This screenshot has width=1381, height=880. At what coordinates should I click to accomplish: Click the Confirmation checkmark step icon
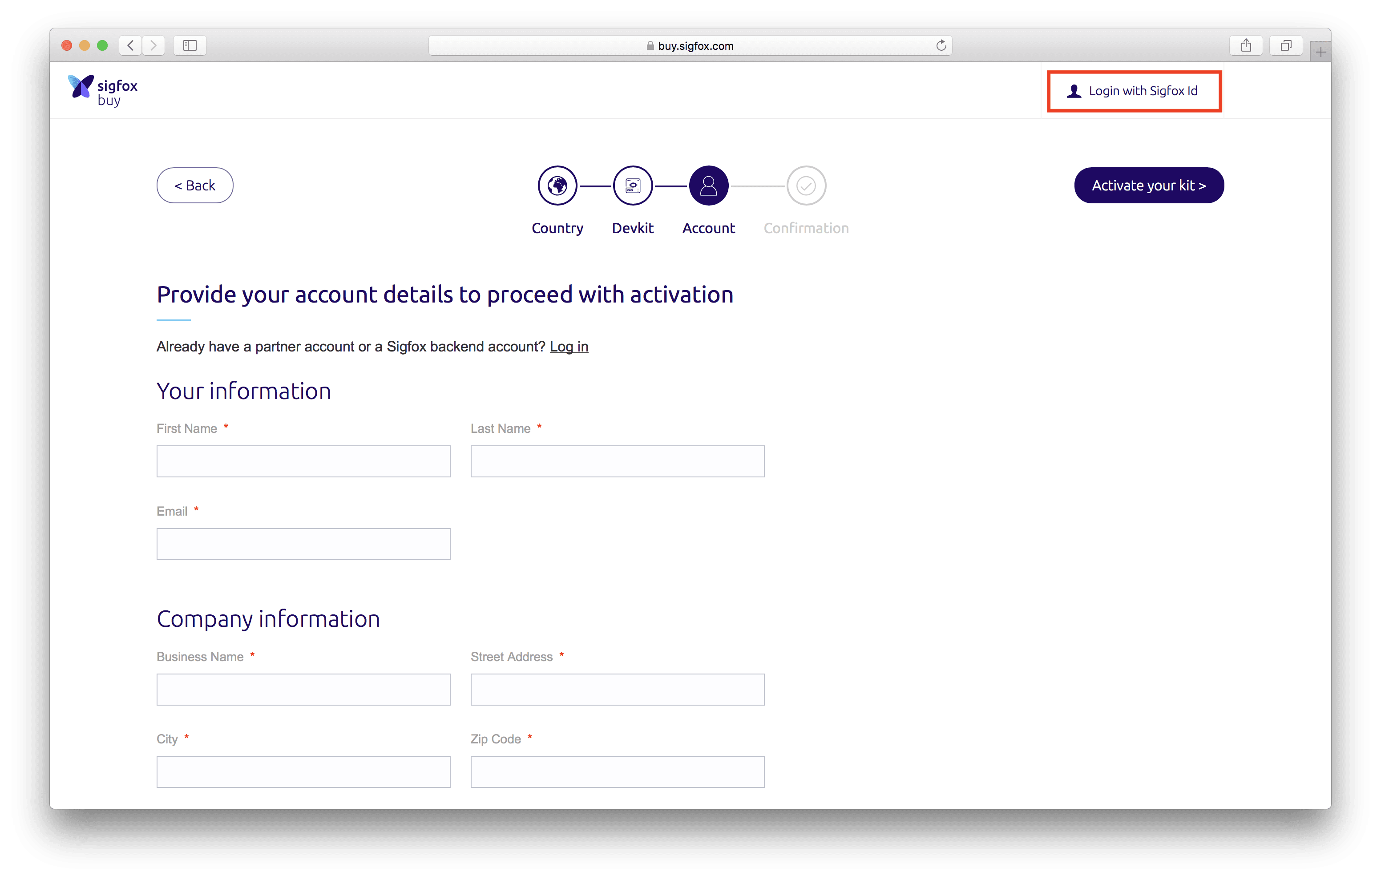[x=806, y=185]
